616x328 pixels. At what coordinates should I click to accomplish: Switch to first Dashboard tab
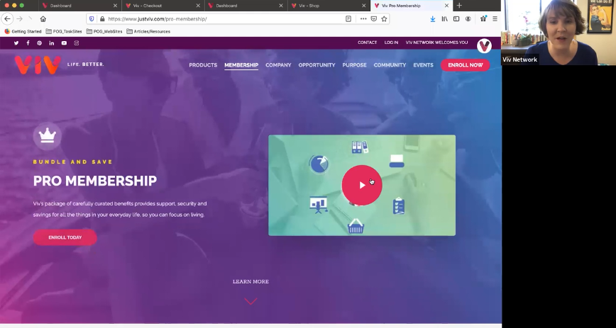coord(79,6)
